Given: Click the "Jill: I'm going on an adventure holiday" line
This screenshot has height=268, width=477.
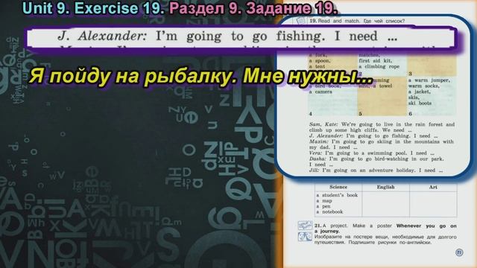Looking at the screenshot, I should pos(376,170).
